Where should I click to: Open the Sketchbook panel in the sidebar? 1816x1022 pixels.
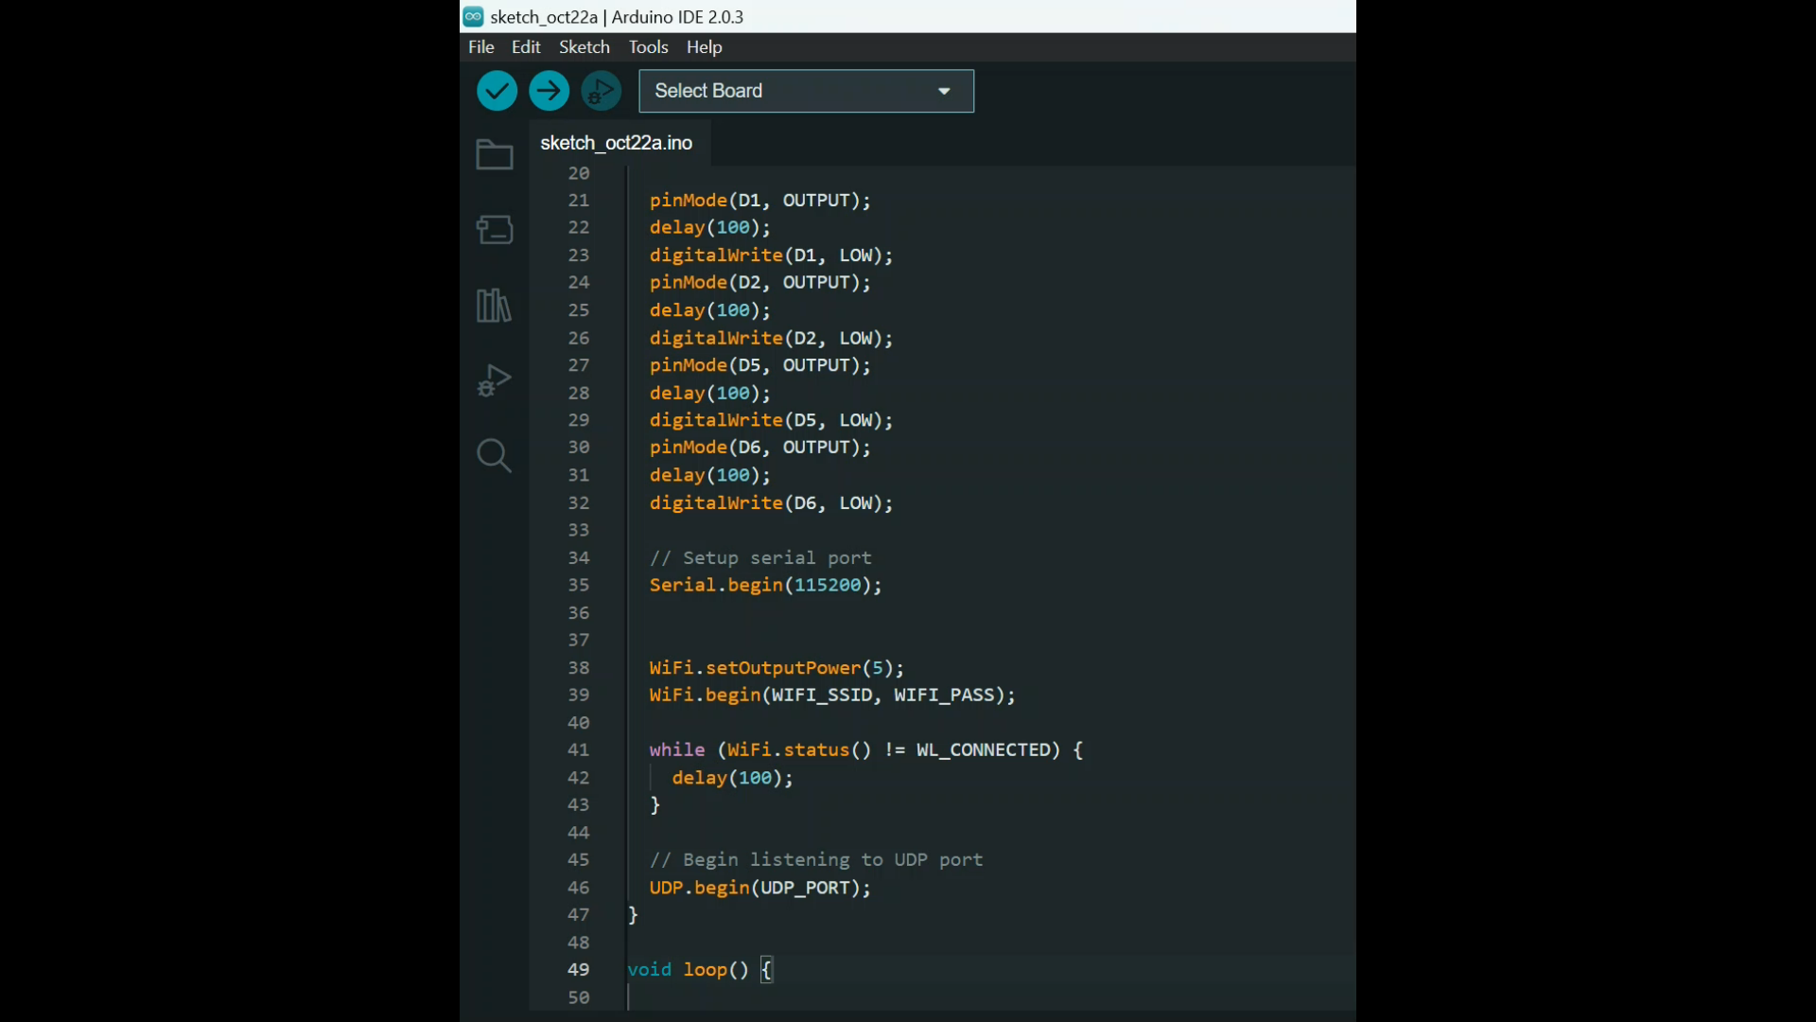[x=494, y=153]
